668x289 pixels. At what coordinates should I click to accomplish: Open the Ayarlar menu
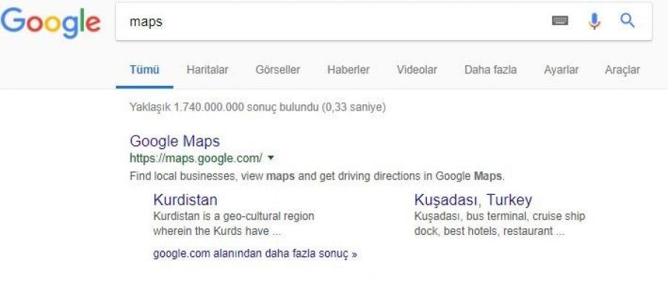561,70
